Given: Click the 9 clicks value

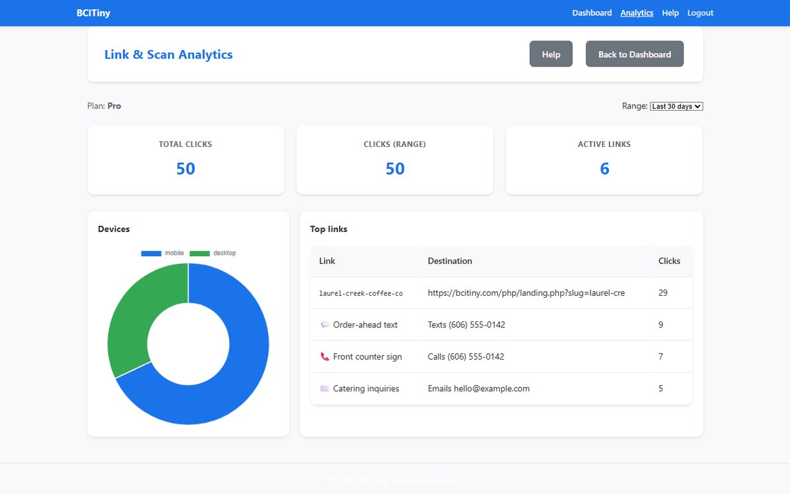Looking at the screenshot, I should point(661,325).
